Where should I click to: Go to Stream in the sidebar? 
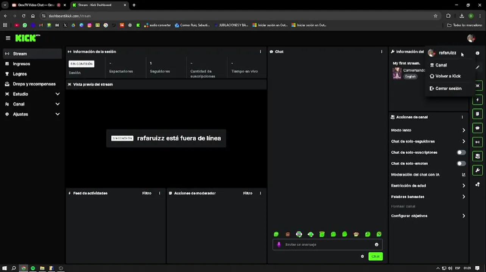pos(32,54)
